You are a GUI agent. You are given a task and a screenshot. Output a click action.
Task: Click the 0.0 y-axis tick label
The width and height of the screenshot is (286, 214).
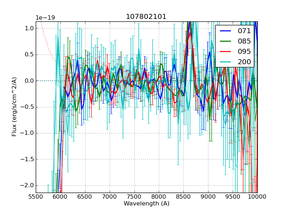(29, 81)
